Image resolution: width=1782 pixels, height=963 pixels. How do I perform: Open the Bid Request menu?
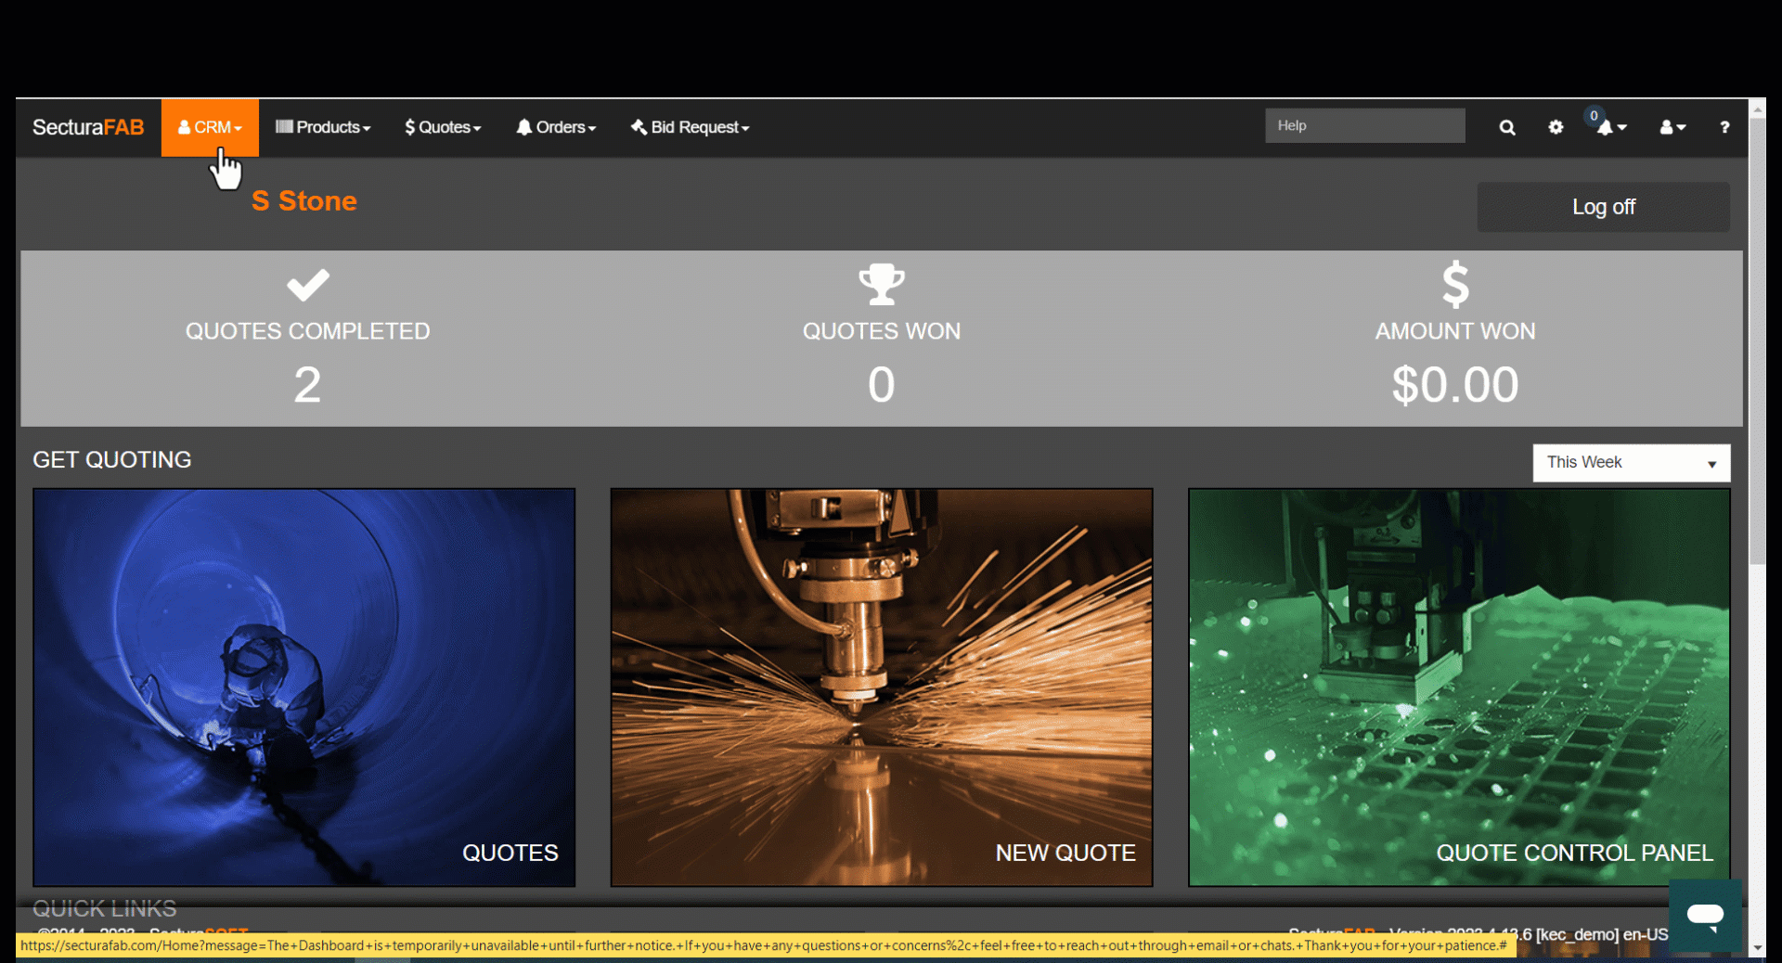(690, 127)
